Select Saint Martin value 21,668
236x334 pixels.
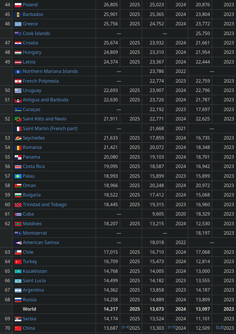(157, 129)
